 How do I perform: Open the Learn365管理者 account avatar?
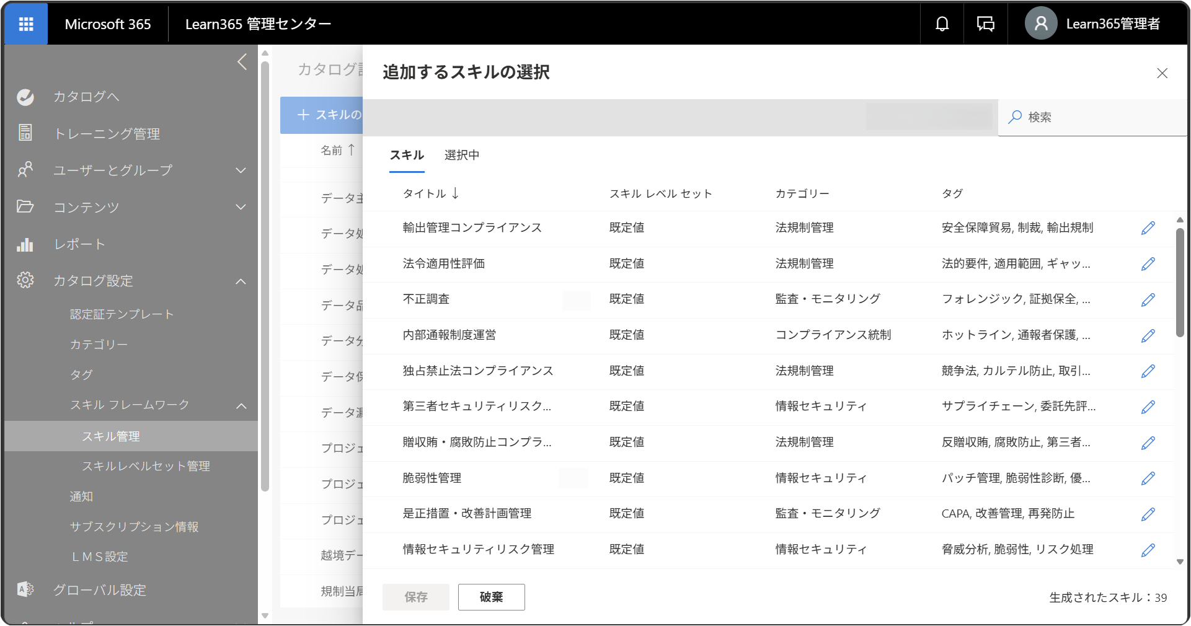click(1041, 24)
